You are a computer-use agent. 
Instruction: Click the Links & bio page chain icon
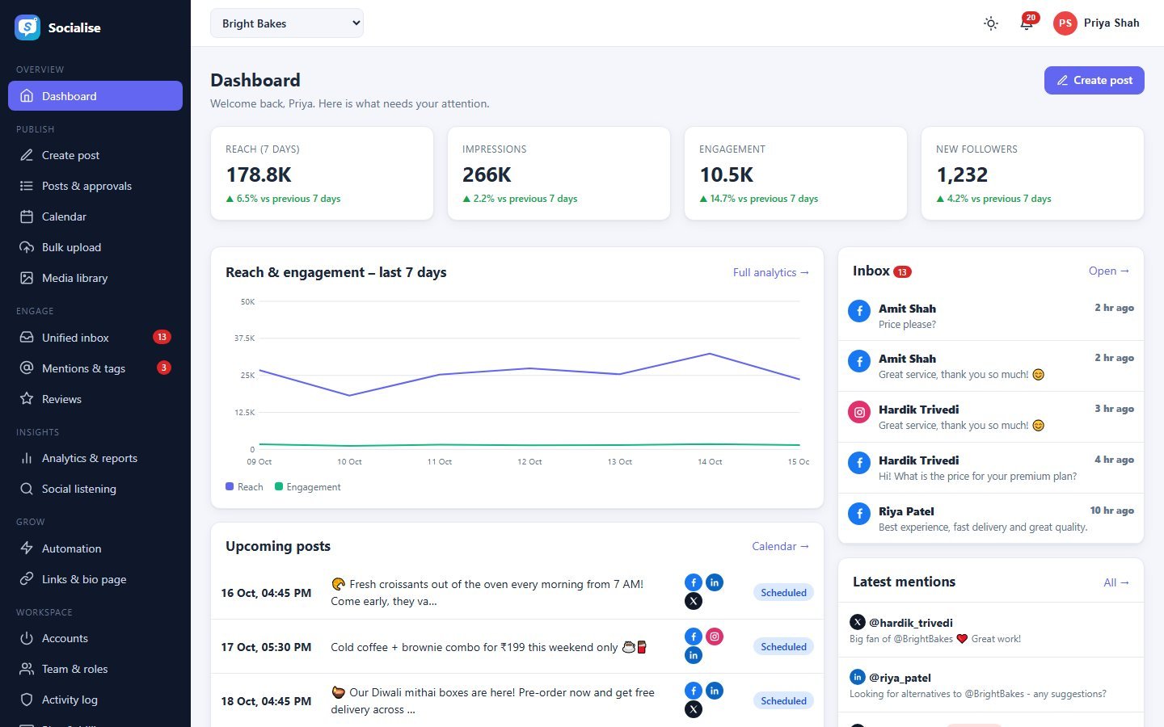point(27,579)
